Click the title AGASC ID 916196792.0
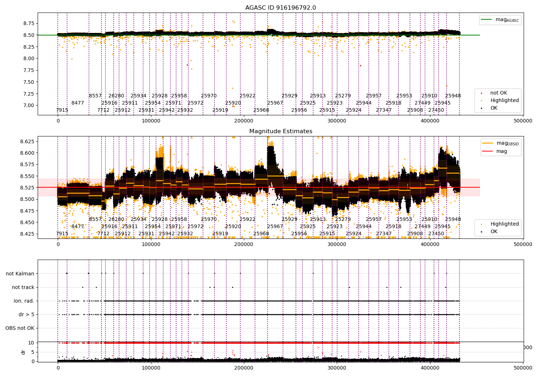This screenshot has width=538, height=376. 280,8
